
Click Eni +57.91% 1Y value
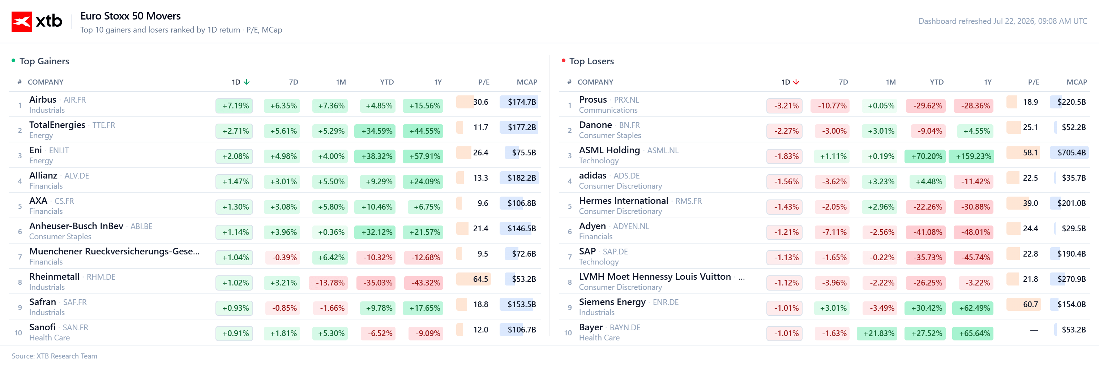[423, 156]
